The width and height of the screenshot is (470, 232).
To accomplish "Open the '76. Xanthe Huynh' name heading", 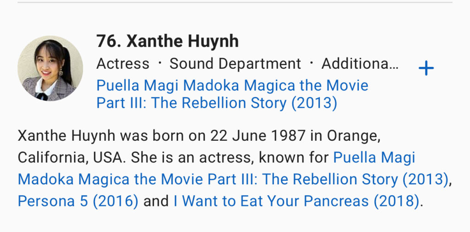I will click(x=168, y=41).
